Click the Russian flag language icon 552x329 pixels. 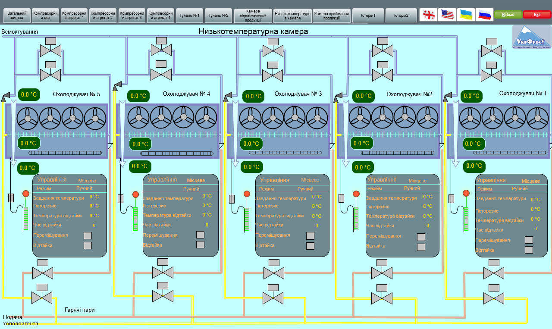tap(484, 15)
